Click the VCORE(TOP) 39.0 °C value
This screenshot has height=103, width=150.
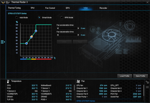pyautogui.click(x=35, y=94)
